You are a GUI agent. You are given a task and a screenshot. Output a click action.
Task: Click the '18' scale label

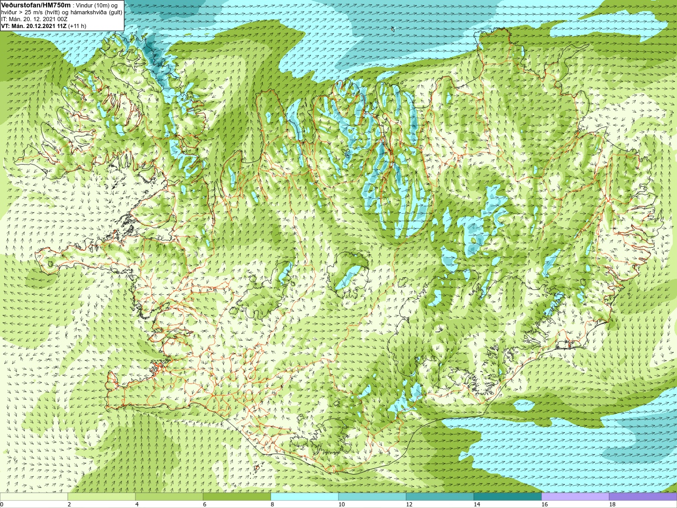click(x=612, y=504)
